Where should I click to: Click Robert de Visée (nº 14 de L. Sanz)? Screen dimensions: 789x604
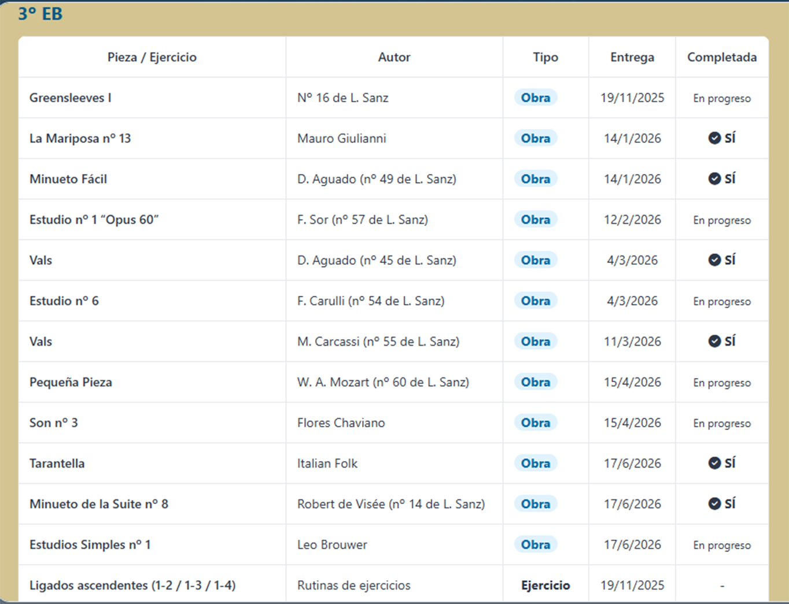(391, 503)
